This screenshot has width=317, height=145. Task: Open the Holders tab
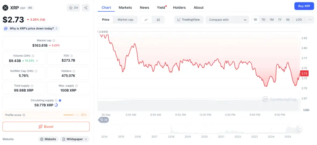[179, 8]
